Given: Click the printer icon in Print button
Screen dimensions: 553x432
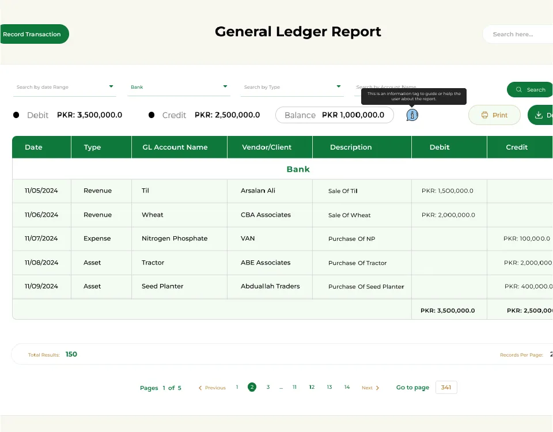Looking at the screenshot, I should [x=484, y=115].
